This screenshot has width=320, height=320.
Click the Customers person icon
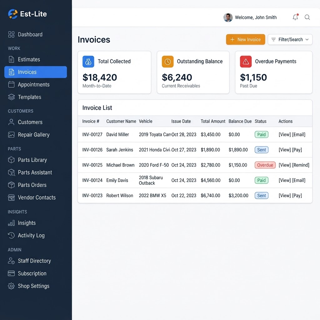[x=11, y=122]
